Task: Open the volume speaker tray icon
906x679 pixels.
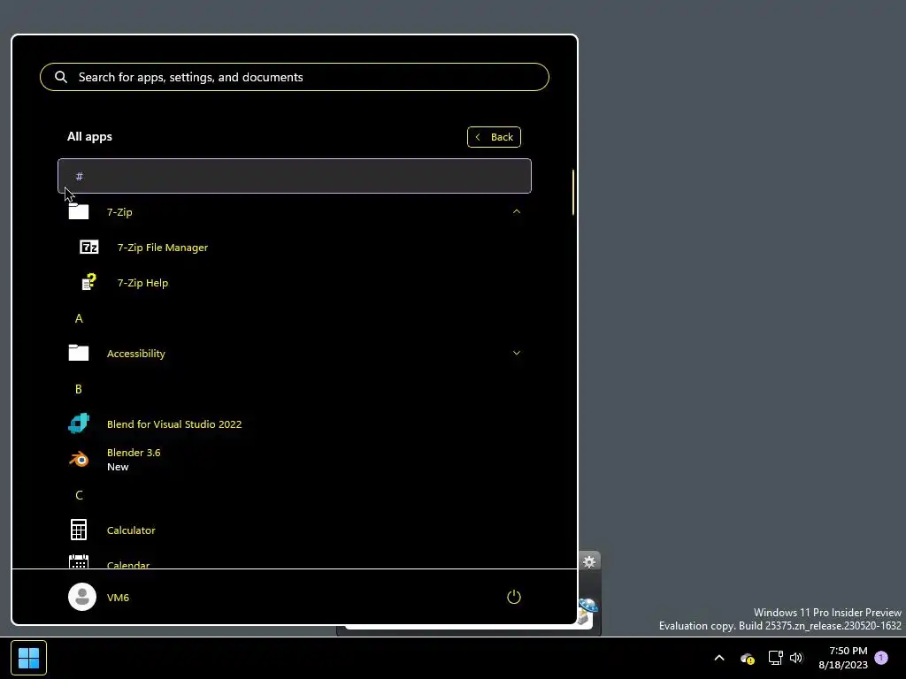Action: tap(796, 658)
